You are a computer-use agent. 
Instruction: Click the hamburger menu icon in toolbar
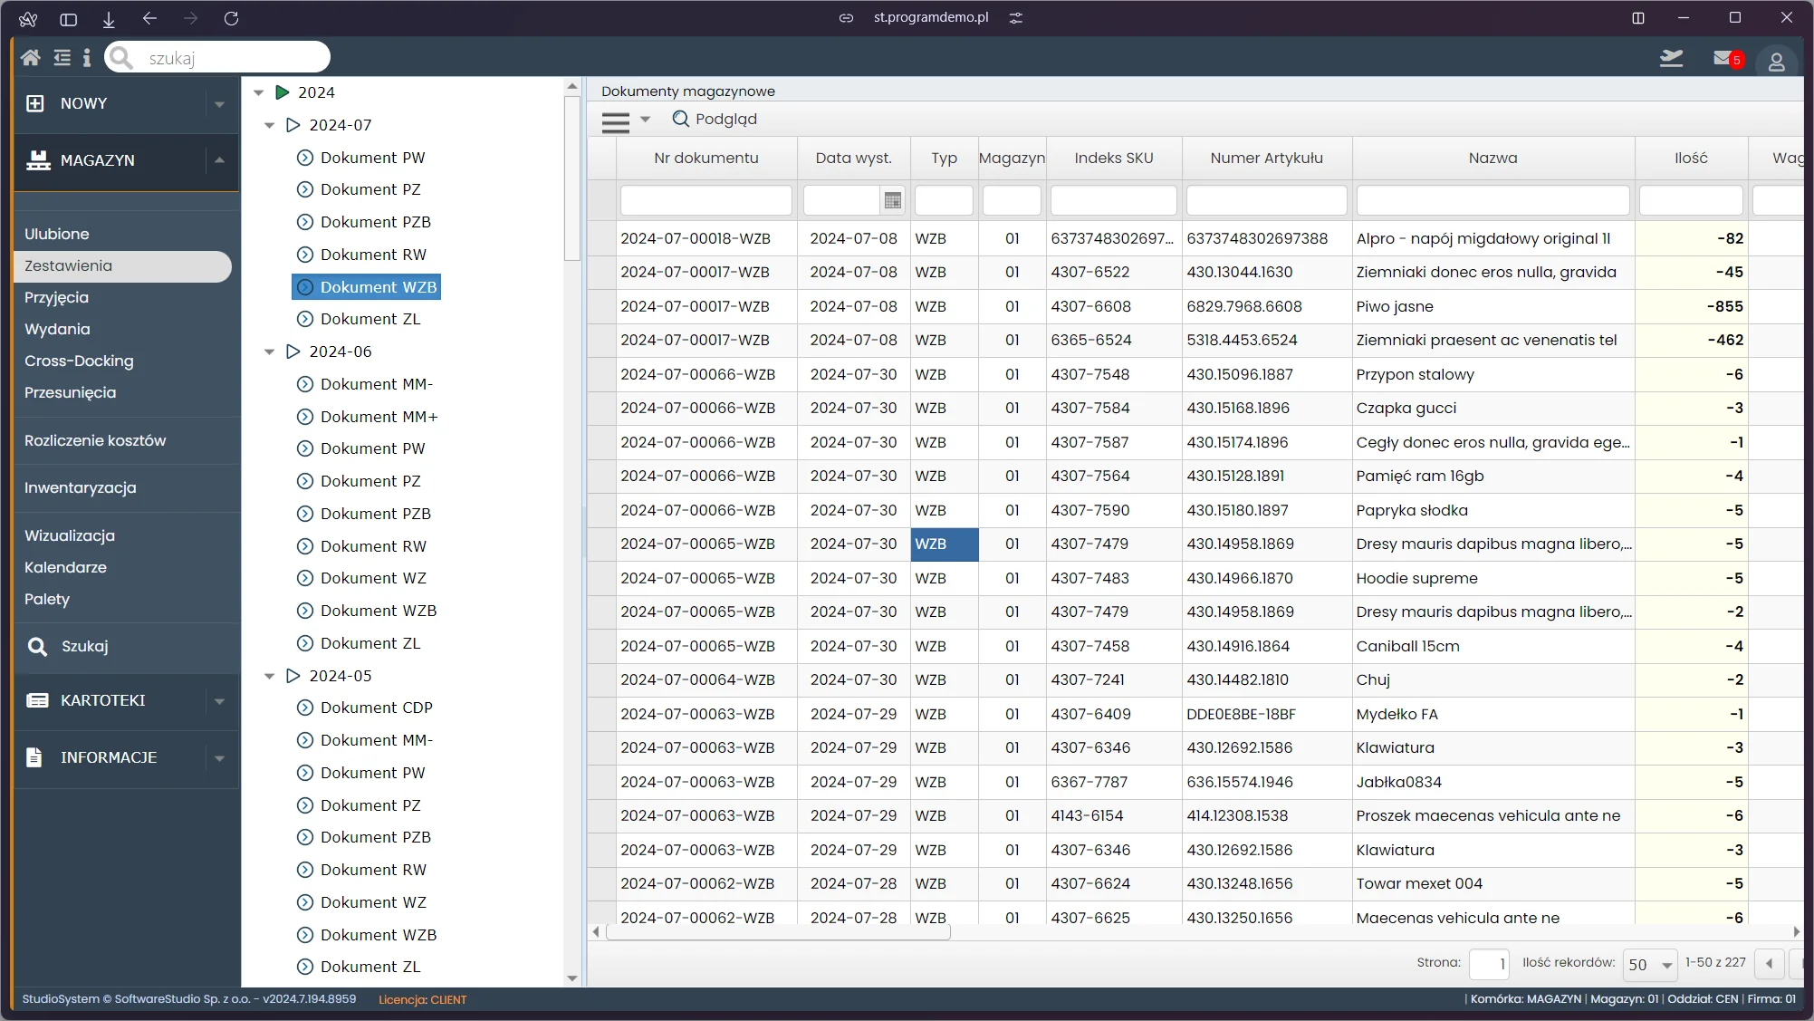click(616, 120)
